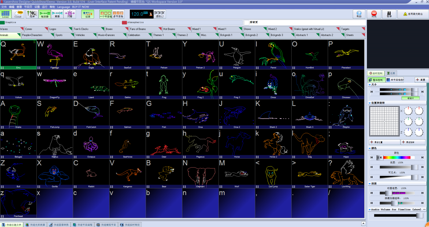The width and height of the screenshot is (429, 227).
Task: Click the Local workspace grid icon
Action: point(5,14)
